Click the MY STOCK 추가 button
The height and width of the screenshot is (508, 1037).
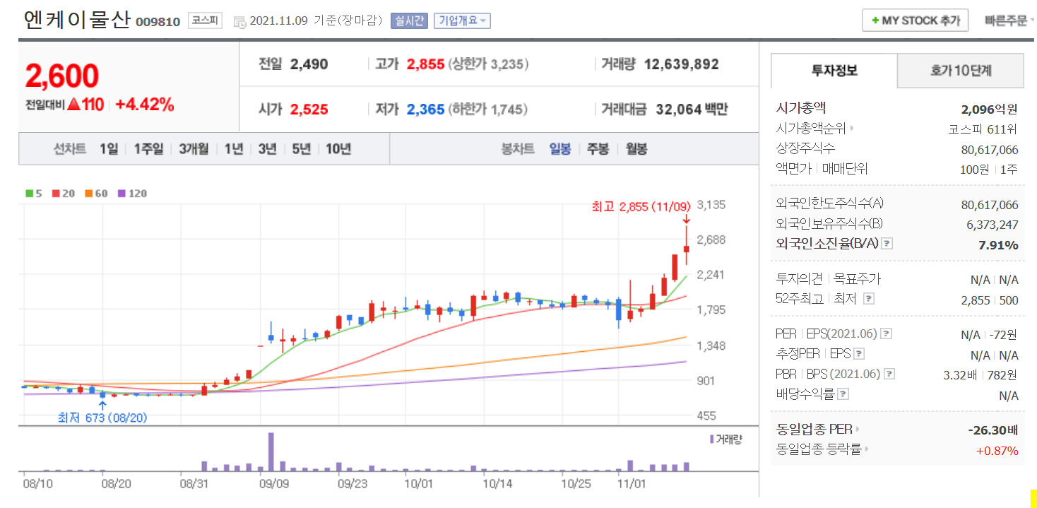tap(915, 20)
